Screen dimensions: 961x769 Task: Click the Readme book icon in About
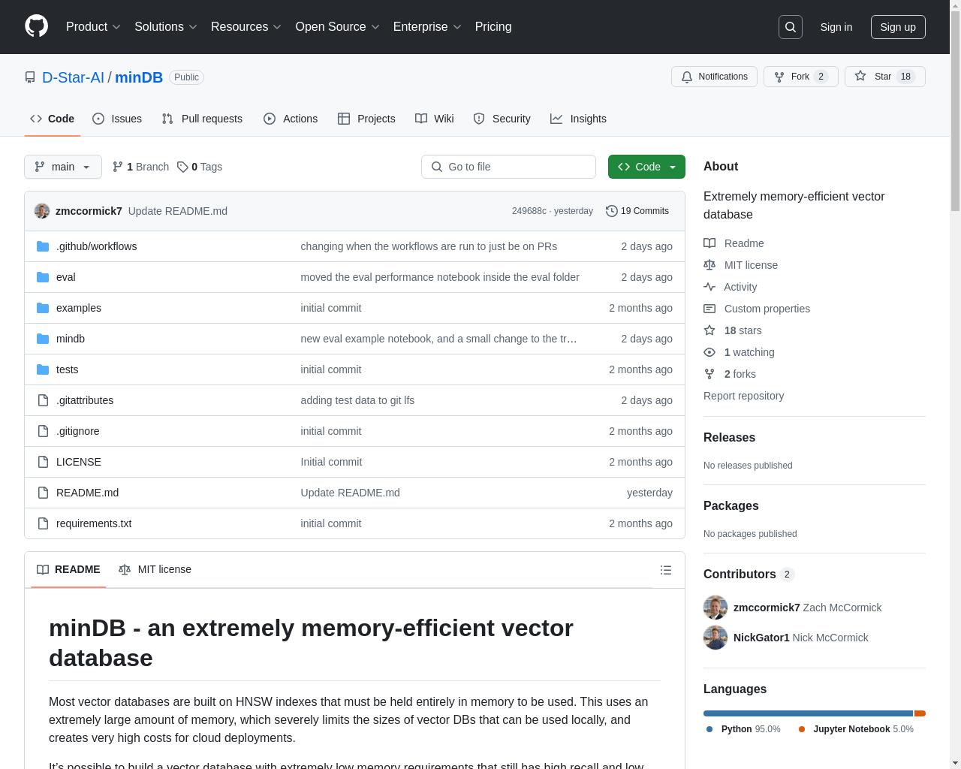click(709, 243)
